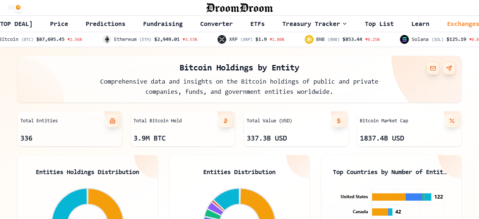Open the ETFs section

click(257, 24)
